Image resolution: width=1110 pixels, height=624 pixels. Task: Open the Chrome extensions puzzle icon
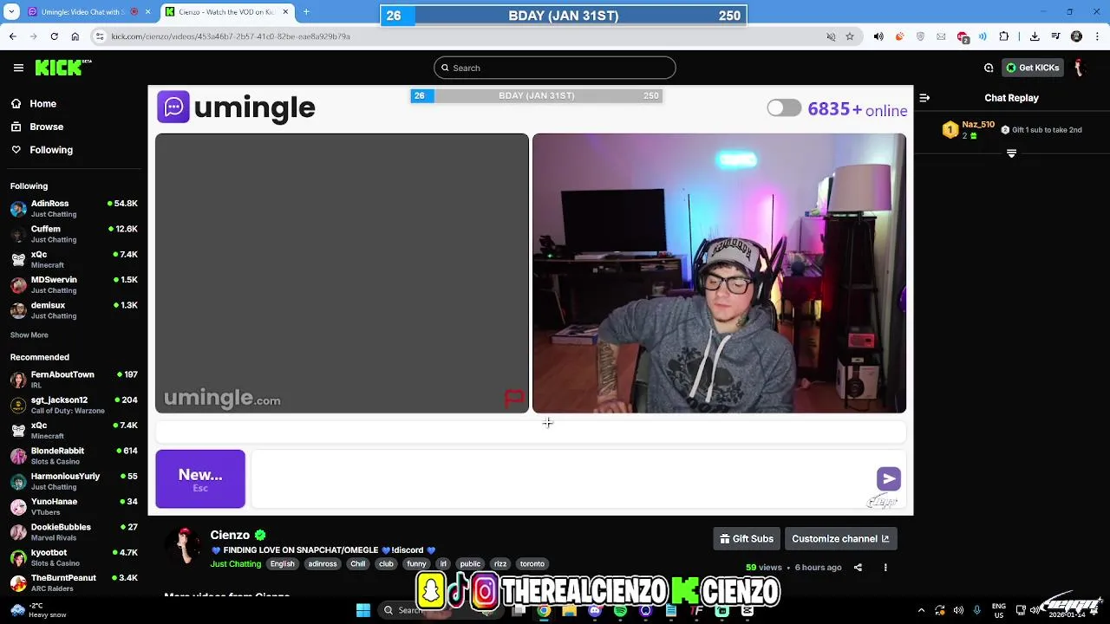click(1004, 36)
